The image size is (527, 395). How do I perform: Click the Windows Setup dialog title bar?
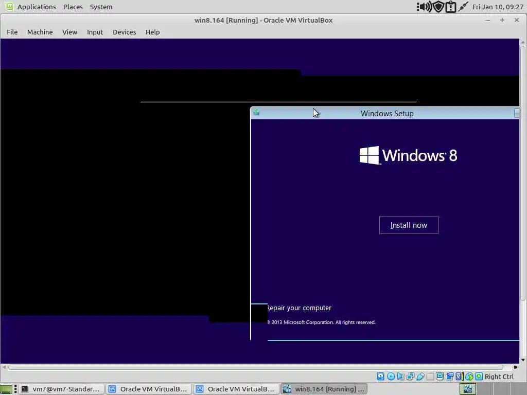385,113
